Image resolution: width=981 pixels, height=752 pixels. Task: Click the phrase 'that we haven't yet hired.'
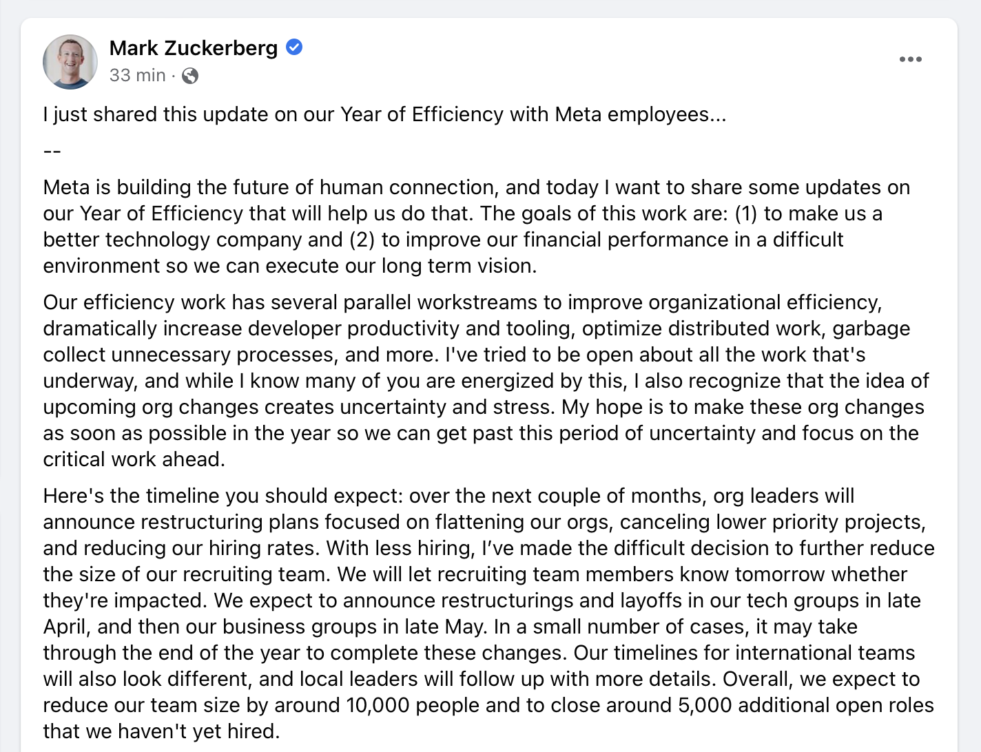[x=161, y=731]
